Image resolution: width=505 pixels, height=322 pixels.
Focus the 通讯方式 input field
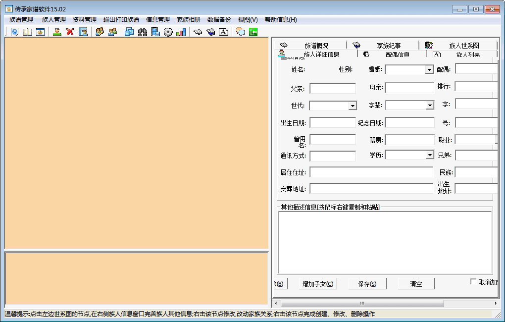[333, 156]
